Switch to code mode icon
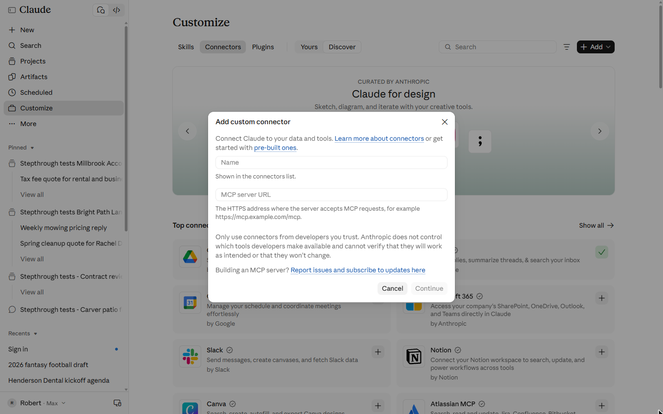The width and height of the screenshot is (663, 414). pyautogui.click(x=117, y=10)
